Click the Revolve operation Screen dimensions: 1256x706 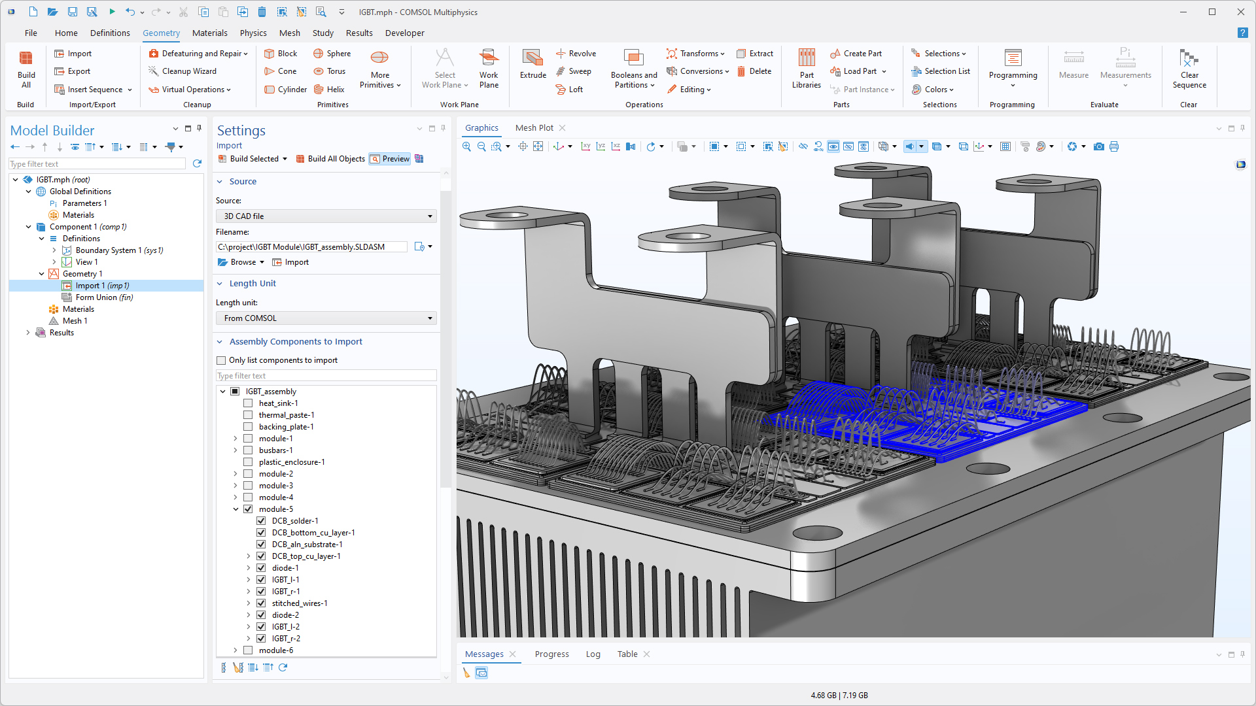[576, 54]
